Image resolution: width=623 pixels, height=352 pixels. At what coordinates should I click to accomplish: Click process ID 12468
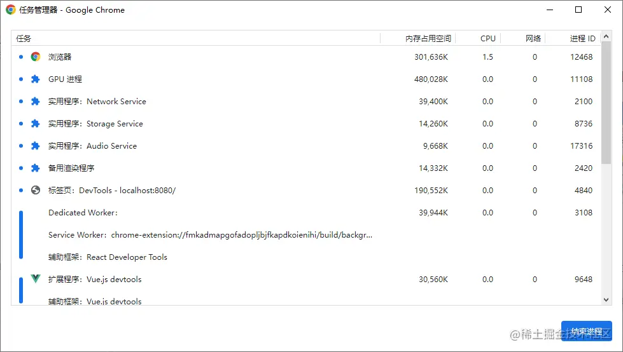point(581,57)
